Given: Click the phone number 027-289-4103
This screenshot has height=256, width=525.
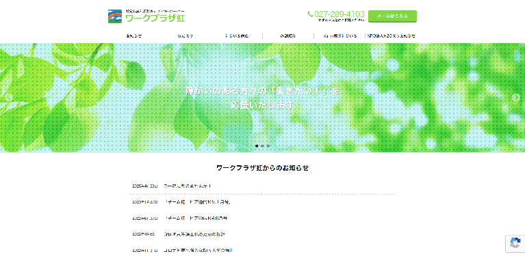Looking at the screenshot, I should 340,14.
